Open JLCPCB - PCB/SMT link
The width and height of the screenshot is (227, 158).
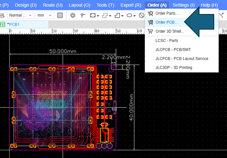[182, 49]
